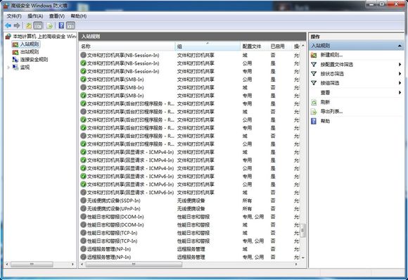Select the 文件和打印机共享(NB-Session-In) 公用 rule name

(x=123, y=63)
